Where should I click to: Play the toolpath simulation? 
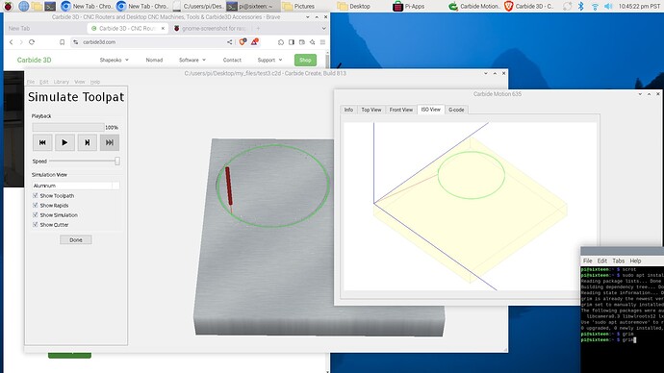(64, 142)
